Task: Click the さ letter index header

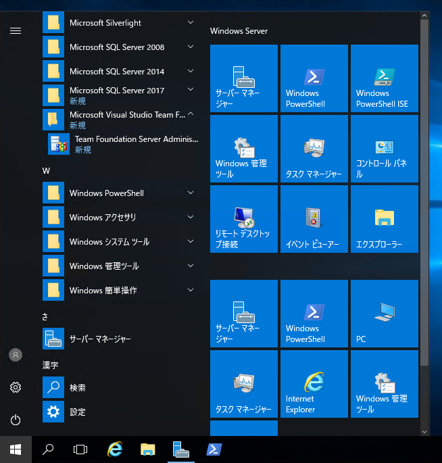Action: (45, 317)
